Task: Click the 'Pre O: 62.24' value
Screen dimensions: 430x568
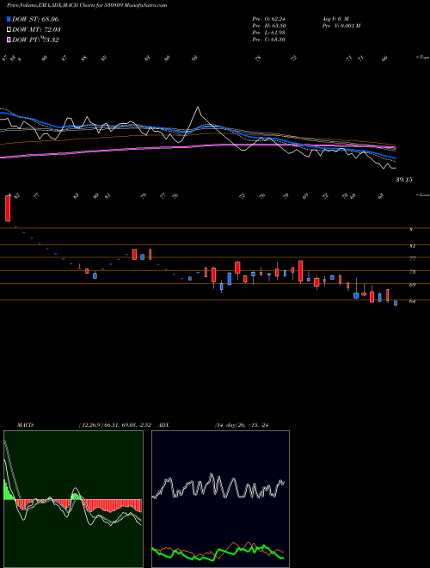Action: point(269,19)
